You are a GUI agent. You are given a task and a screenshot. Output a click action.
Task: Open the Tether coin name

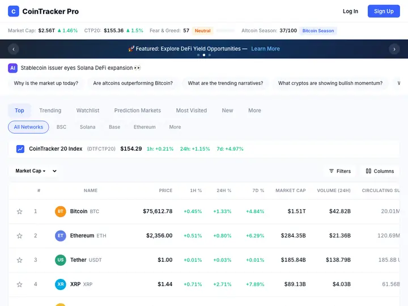78,260
